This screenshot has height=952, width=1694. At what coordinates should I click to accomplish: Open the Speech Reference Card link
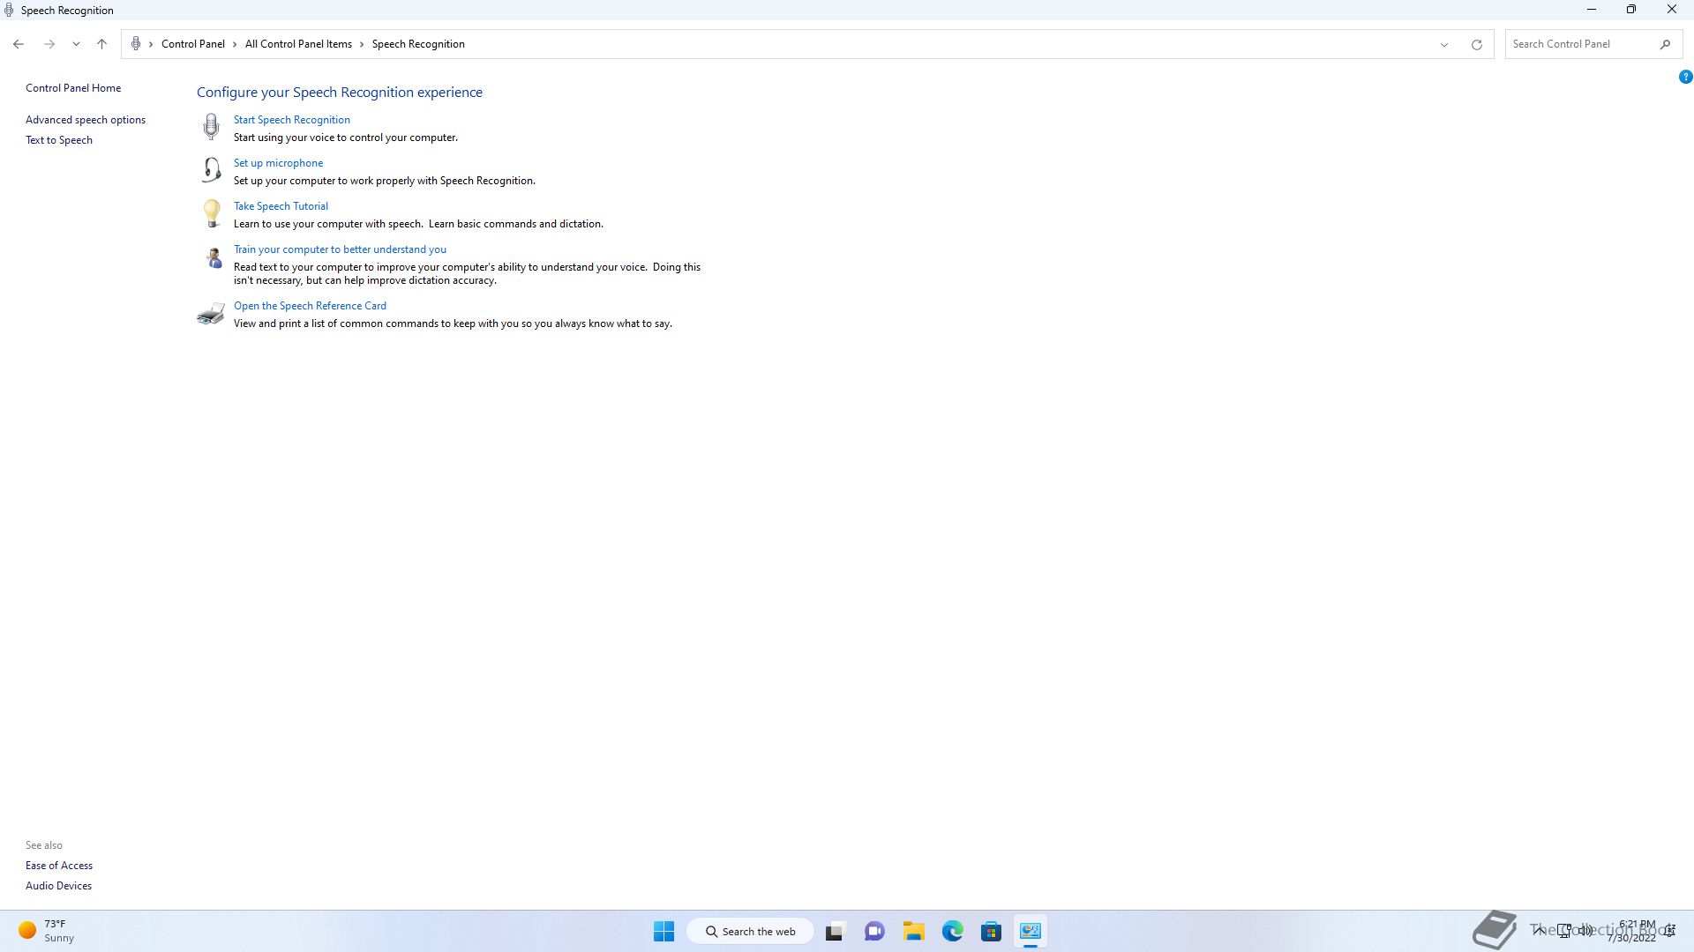(310, 306)
